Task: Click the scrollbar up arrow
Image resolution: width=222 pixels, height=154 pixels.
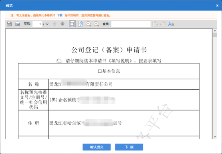Action: tap(215, 31)
